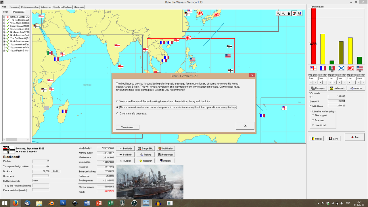The image size is (368, 207).
Task: Switch to the 'Ships sunk' tab
Action: [x=78, y=7]
